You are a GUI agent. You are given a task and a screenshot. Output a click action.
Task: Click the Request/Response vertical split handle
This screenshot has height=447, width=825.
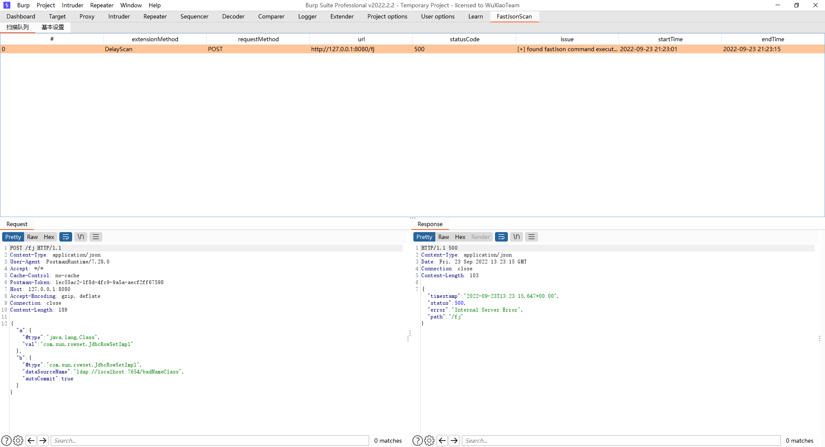(x=408, y=336)
